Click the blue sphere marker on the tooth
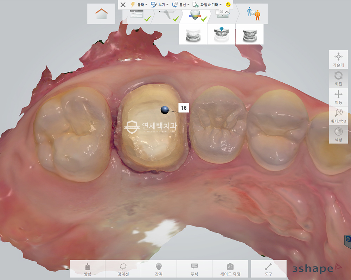The height and width of the screenshot is (280, 351). 165,110
